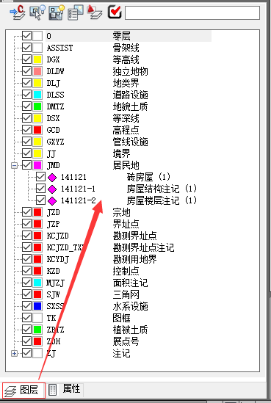This screenshot has width=271, height=403.
Task: Click the description 管线设施
Action: click(x=130, y=142)
